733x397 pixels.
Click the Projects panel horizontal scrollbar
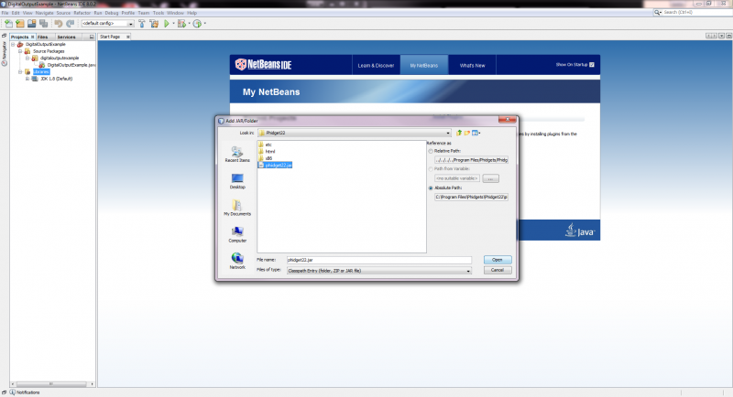[51, 384]
